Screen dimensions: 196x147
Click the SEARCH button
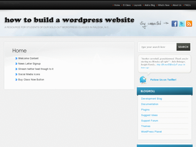coord(183,47)
